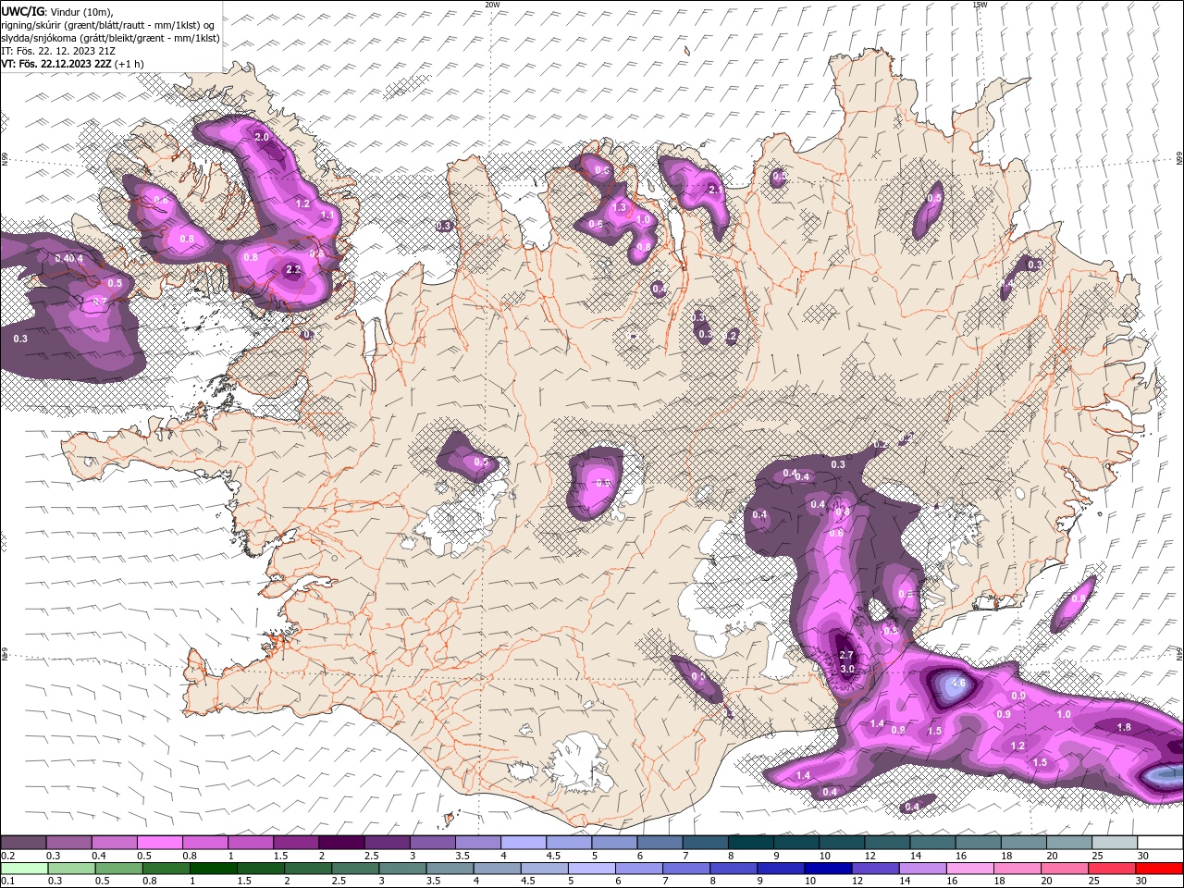Pick snow-scale swatch between 4 and 4.5
The height and width of the screenshot is (888, 1184).
click(524, 843)
